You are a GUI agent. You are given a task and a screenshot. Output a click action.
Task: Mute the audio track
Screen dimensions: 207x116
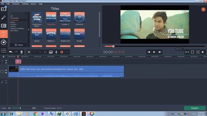point(6,81)
